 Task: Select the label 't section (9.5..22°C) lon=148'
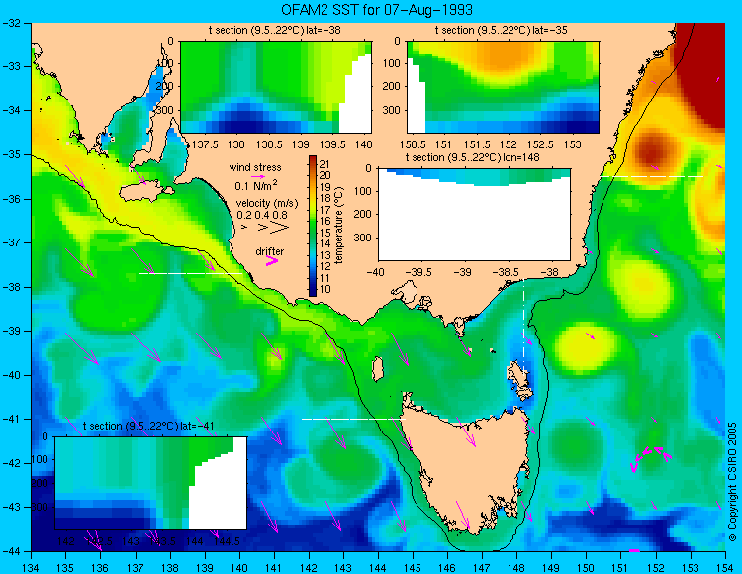[x=472, y=157]
